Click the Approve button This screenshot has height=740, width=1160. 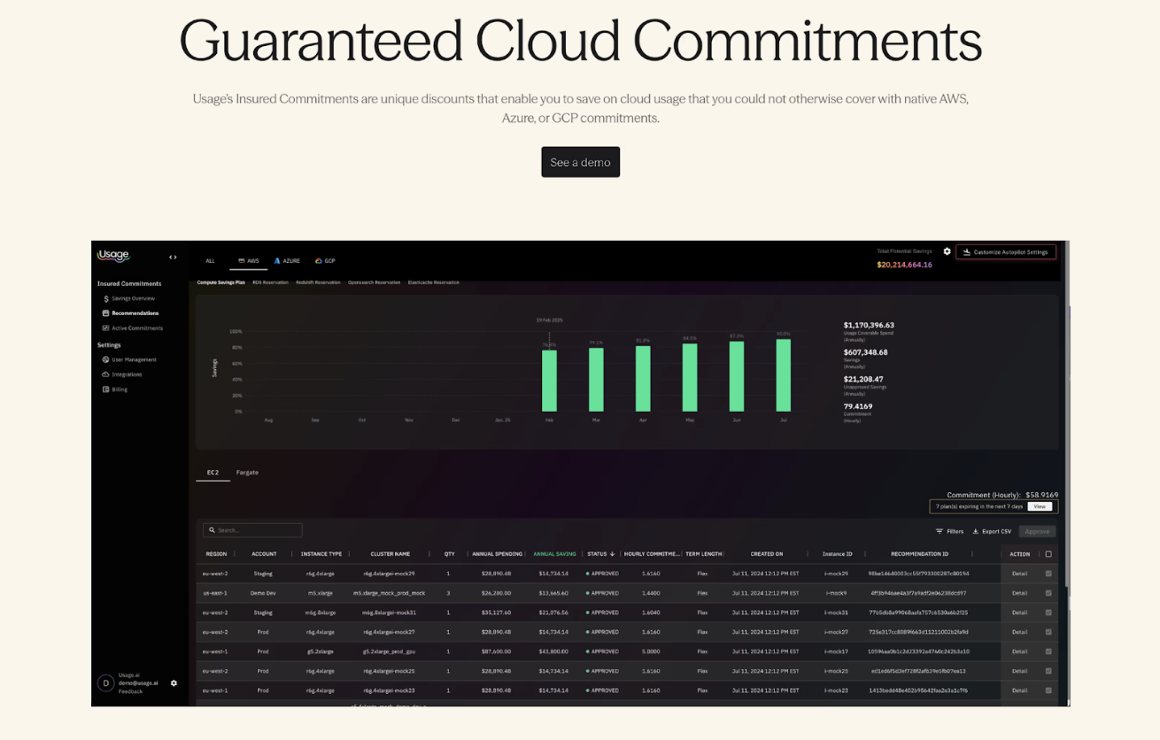1037,531
